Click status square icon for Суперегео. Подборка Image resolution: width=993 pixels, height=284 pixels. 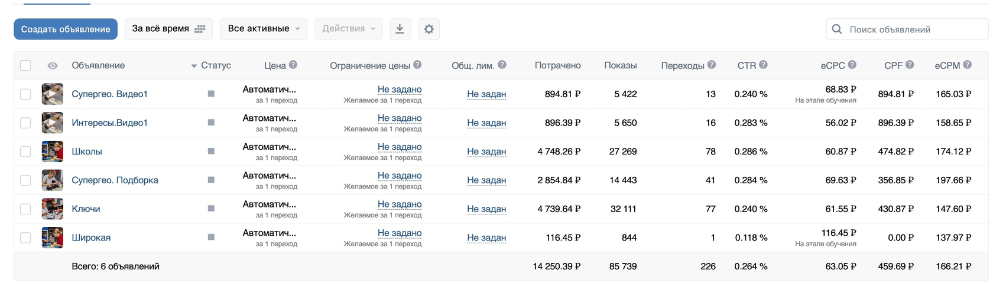[211, 180]
